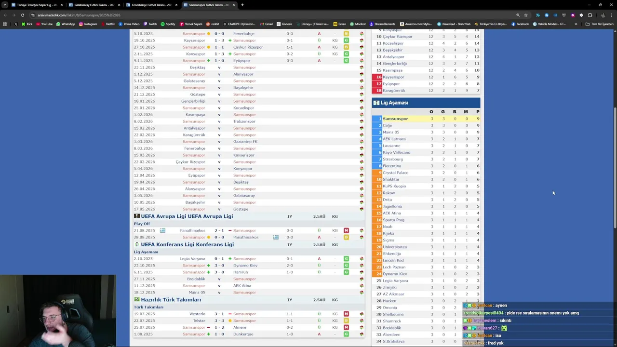The height and width of the screenshot is (347, 617).
Task: Click the address bar URL
Action: click(79, 15)
